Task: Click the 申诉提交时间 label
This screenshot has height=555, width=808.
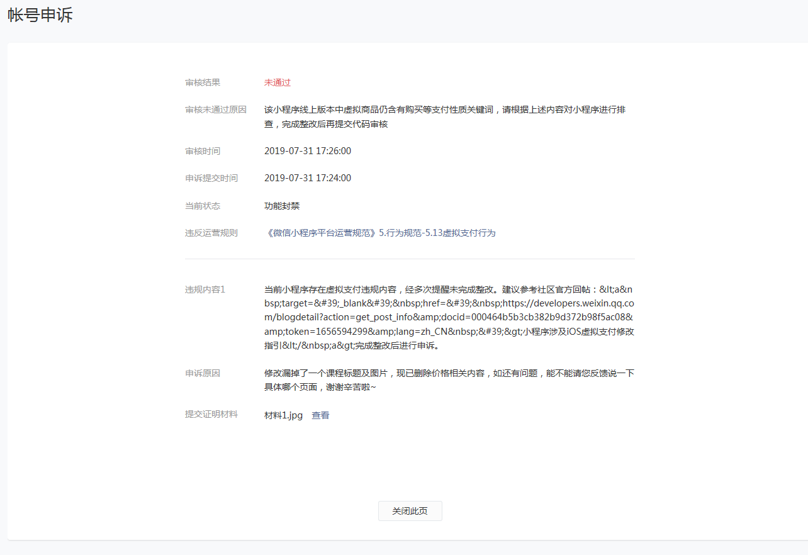Action: [x=211, y=178]
